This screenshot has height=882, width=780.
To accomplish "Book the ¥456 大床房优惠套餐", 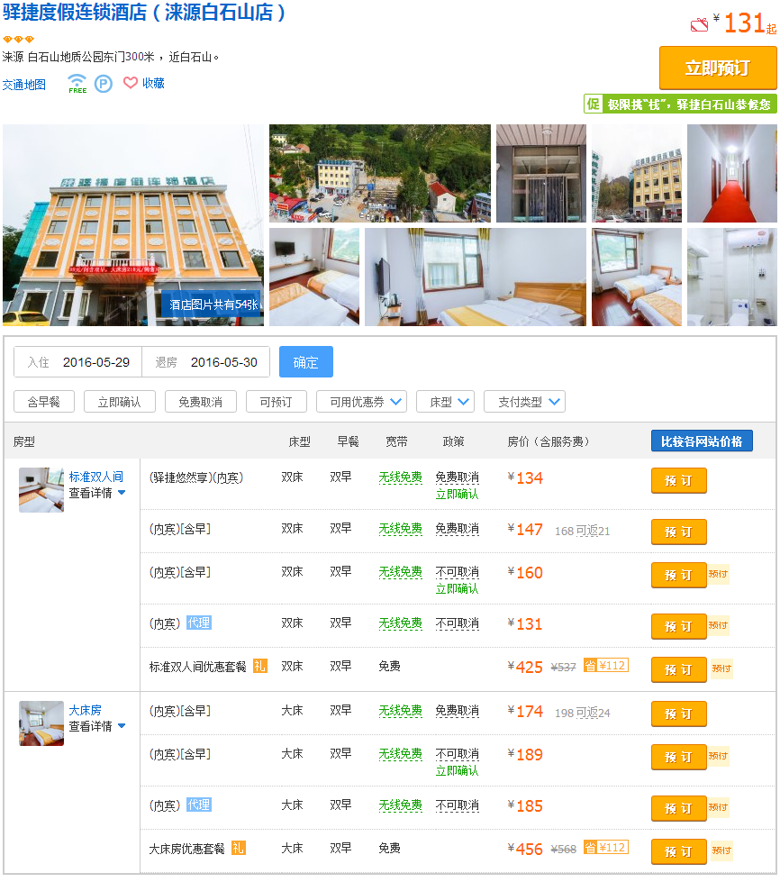I will pyautogui.click(x=678, y=851).
